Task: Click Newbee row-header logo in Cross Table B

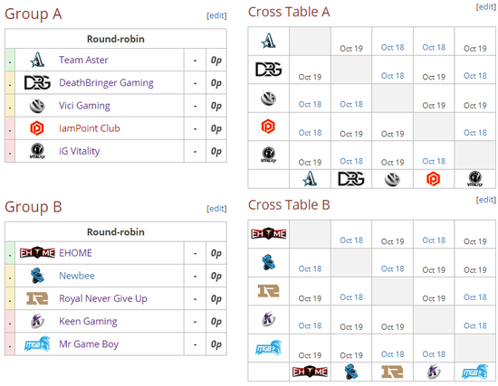Action: point(268,262)
